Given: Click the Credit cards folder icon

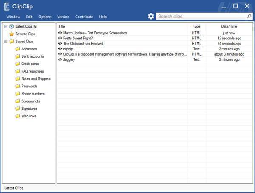Looking at the screenshot, I should [x=17, y=64].
